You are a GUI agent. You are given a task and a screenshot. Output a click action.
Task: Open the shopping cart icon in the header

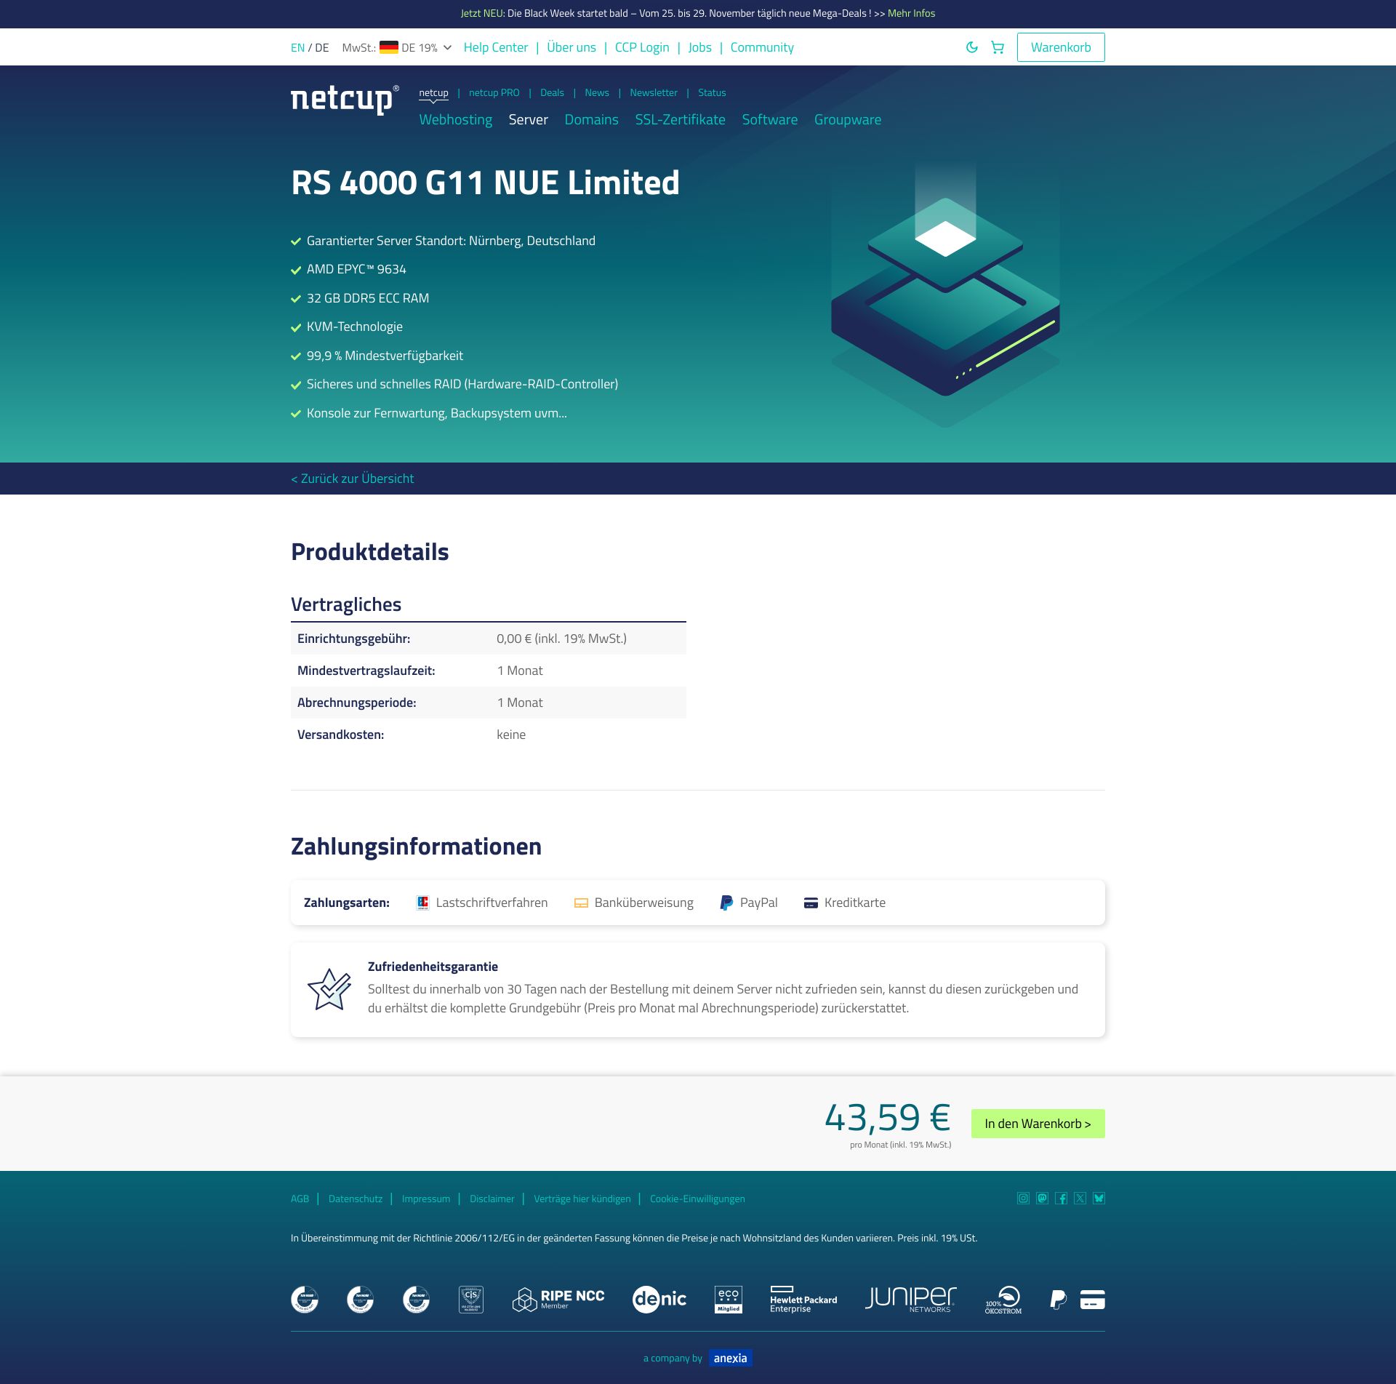tap(998, 47)
